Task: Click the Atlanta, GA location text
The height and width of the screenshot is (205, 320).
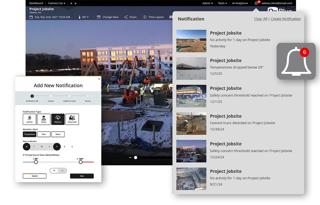Action: tap(35, 12)
